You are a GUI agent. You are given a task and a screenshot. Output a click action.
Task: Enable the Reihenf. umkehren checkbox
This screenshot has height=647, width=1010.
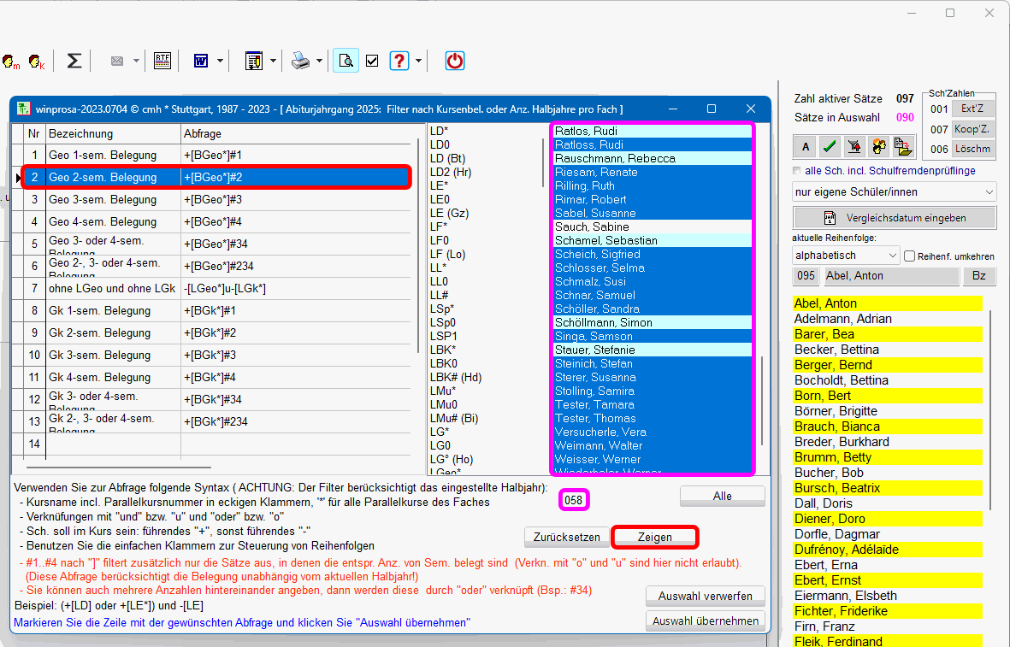(910, 256)
